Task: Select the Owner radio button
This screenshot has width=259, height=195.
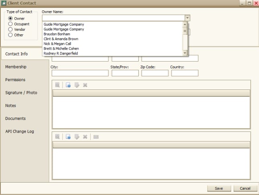Action: click(10, 18)
